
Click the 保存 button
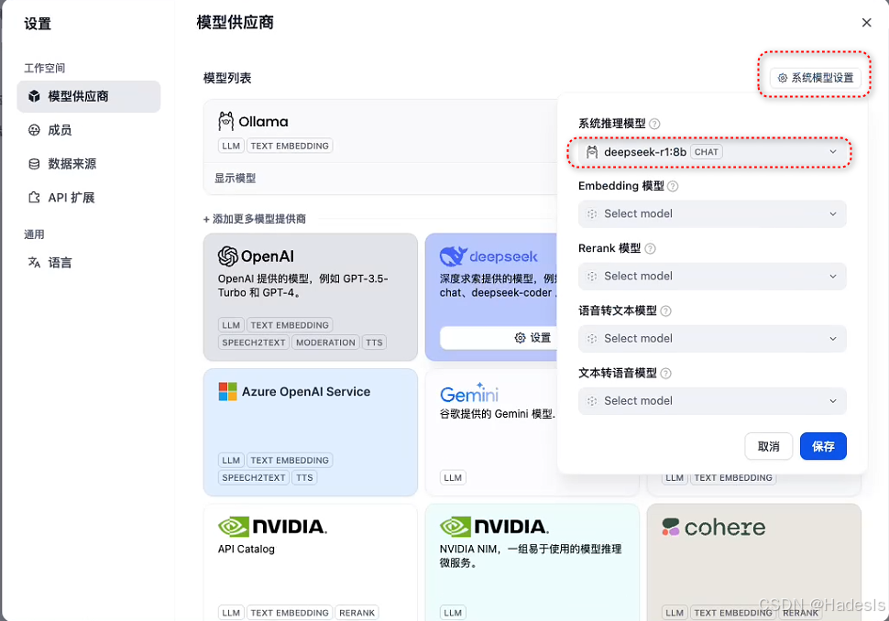tap(823, 446)
